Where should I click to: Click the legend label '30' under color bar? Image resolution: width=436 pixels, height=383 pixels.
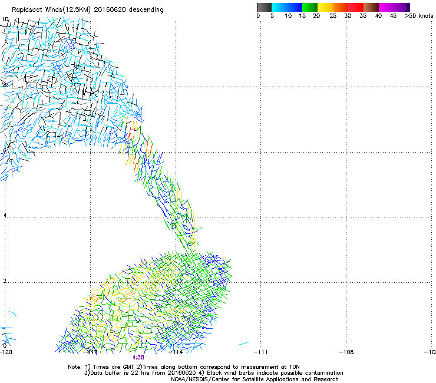[348, 16]
